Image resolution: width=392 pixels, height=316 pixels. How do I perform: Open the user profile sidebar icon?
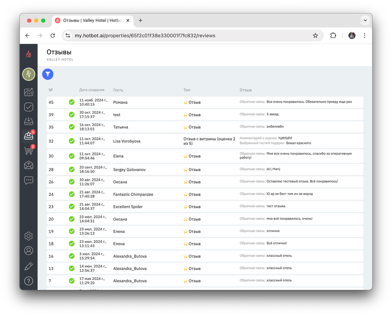click(x=28, y=251)
